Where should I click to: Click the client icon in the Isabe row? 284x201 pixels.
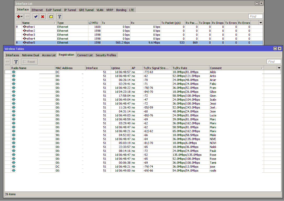coord(14,100)
